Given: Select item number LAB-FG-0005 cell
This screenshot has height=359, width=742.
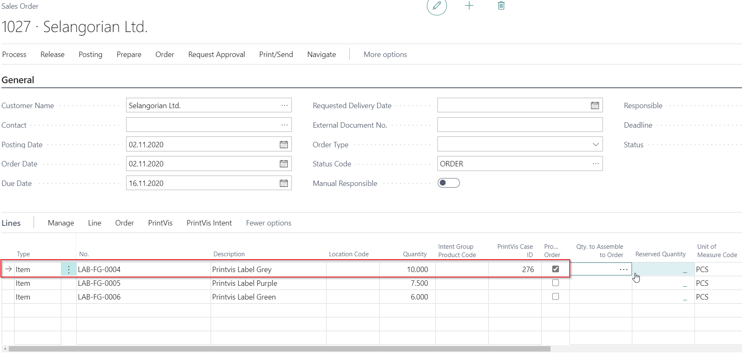Looking at the screenshot, I should (143, 283).
